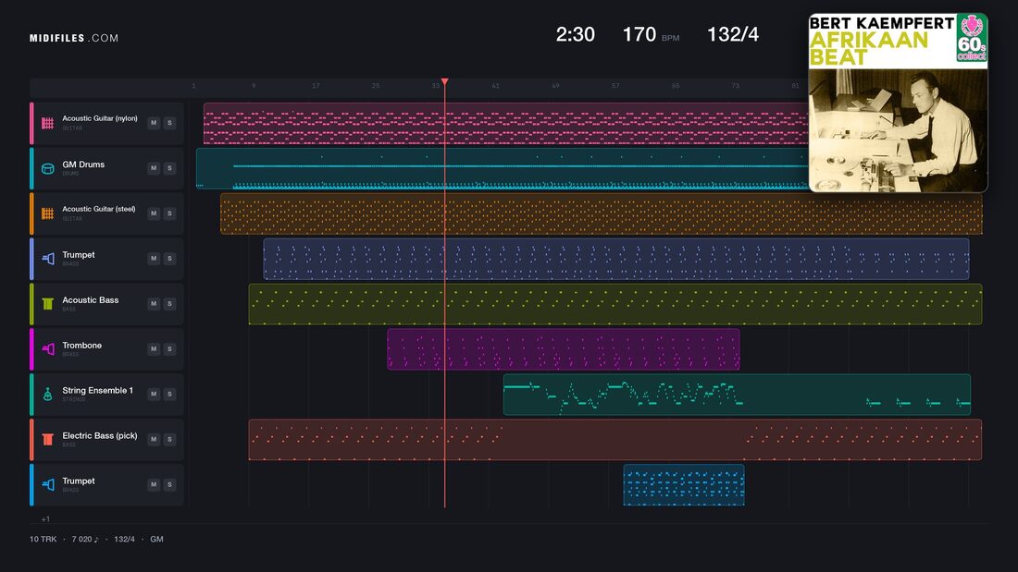Solo the Acoustic Bass track
Screen dimensions: 1018x572
169,303
